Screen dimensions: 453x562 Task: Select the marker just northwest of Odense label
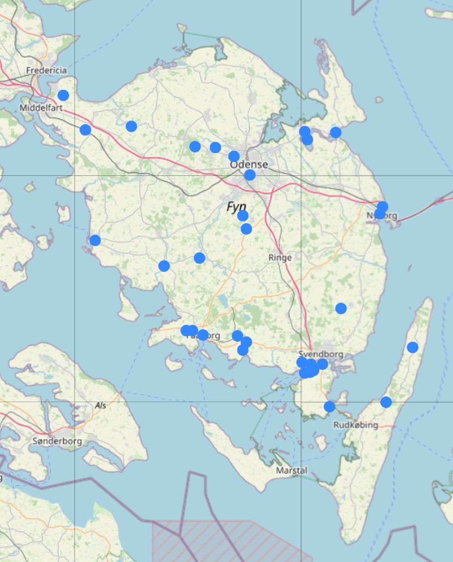234,157
